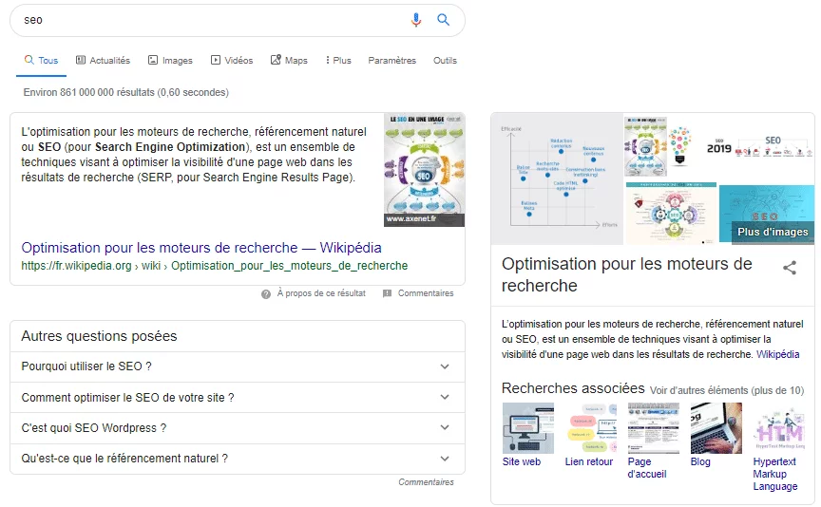Click the Blog thumbnail image

click(716, 428)
